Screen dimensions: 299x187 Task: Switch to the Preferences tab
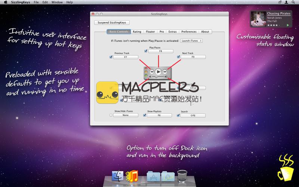[189, 32]
